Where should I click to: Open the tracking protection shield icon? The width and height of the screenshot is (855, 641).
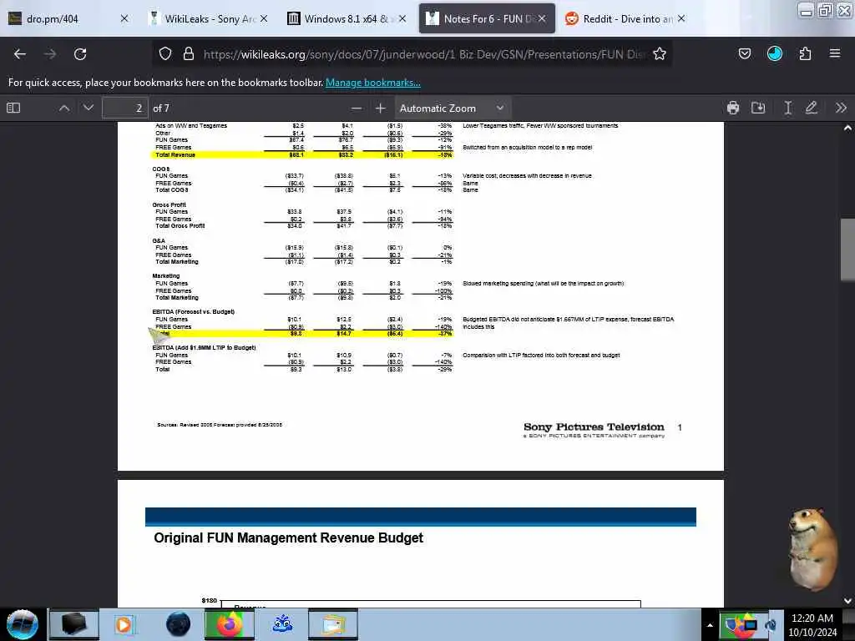click(165, 54)
